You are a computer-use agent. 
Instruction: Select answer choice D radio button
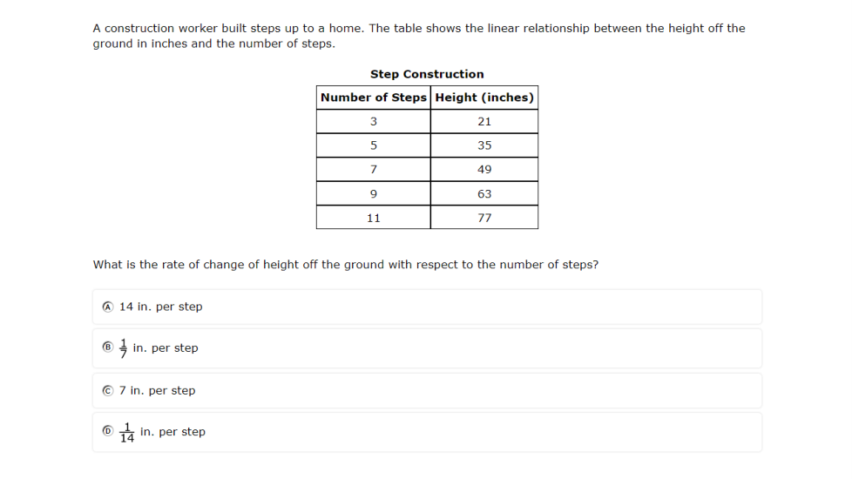pyautogui.click(x=107, y=432)
